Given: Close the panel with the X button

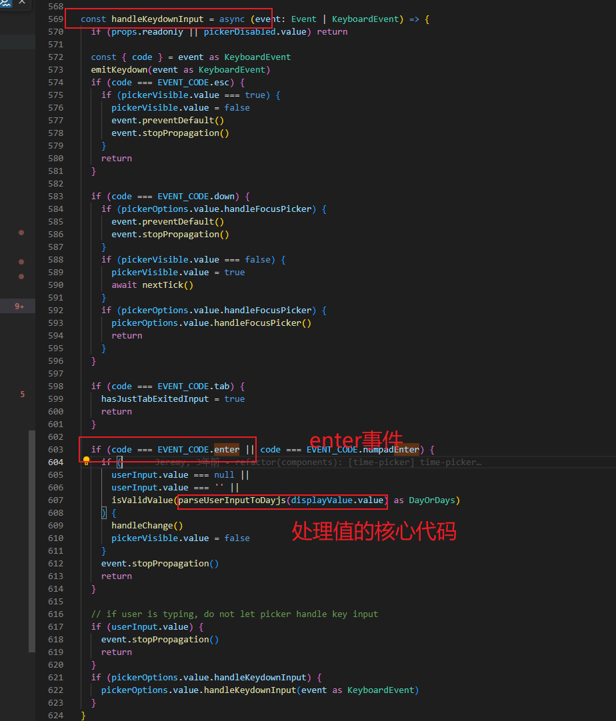Looking at the screenshot, I should 22,3.
